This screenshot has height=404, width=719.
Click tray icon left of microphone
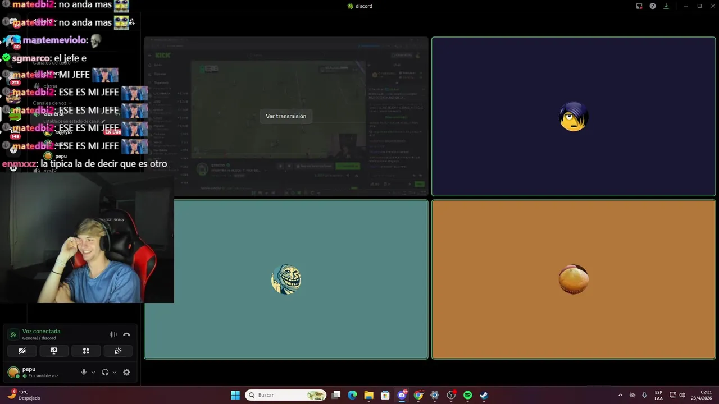click(x=632, y=395)
